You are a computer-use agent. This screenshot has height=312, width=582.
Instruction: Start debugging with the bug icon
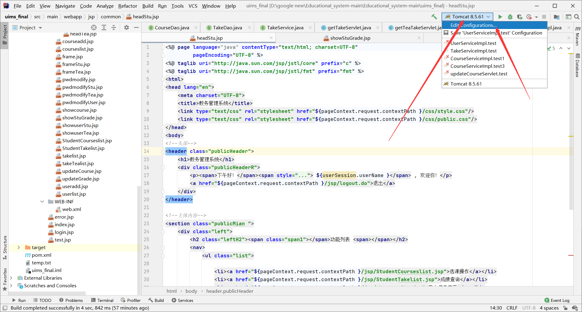510,17
